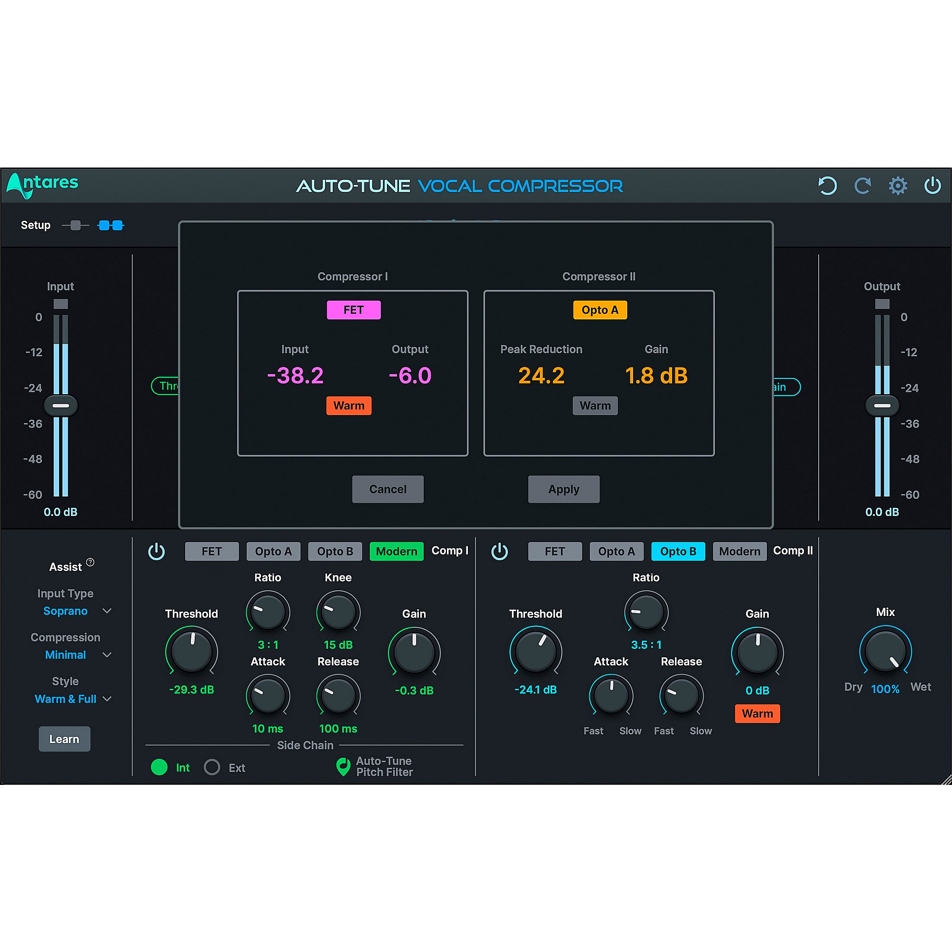952x952 pixels.
Task: Toggle Warm in Compressor I dialog
Action: point(349,406)
